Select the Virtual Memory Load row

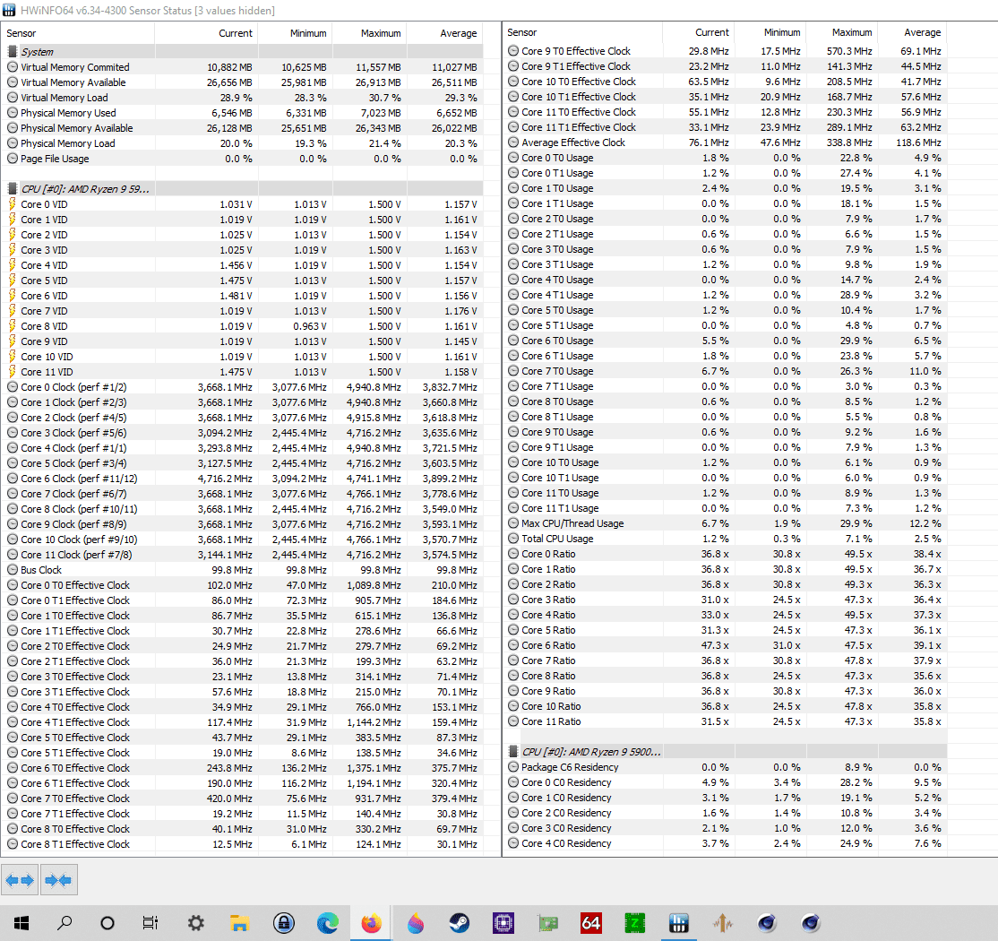[x=242, y=98]
